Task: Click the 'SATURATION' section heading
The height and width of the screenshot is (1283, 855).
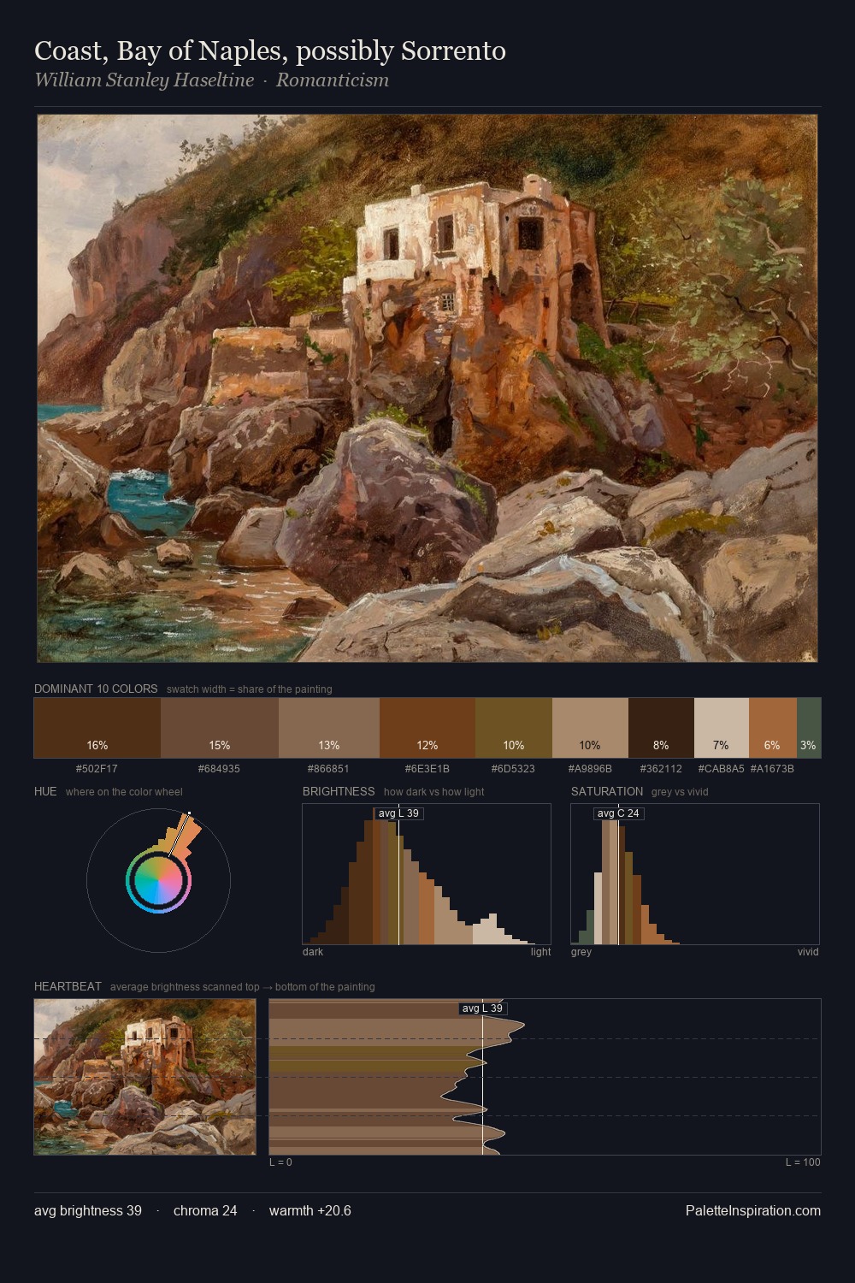Action: 607,791
